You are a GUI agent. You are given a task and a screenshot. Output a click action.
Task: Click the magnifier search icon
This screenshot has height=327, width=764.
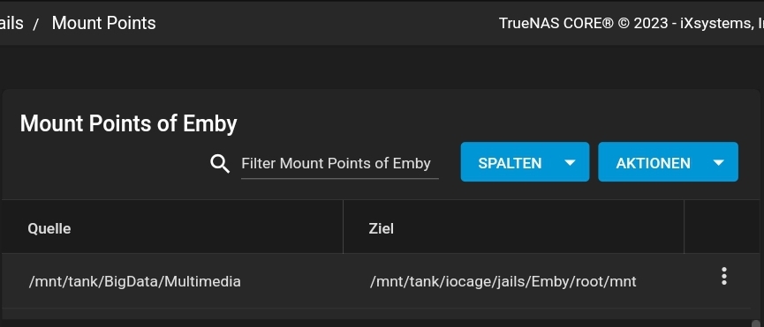click(x=220, y=164)
